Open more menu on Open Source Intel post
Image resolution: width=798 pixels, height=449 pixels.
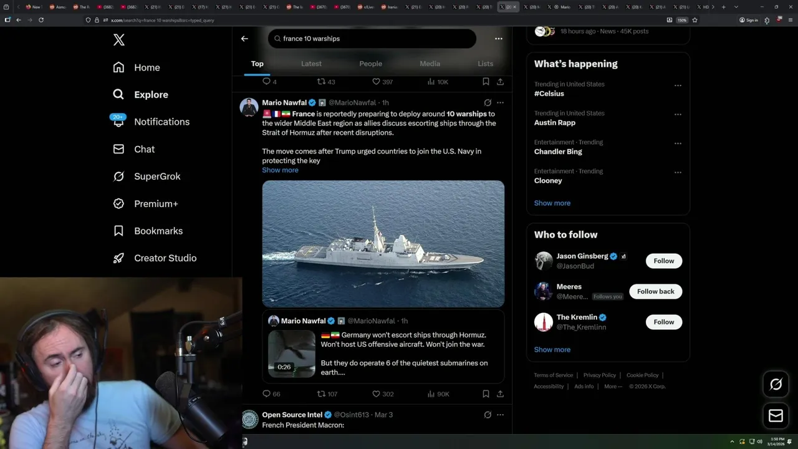tap(500, 415)
